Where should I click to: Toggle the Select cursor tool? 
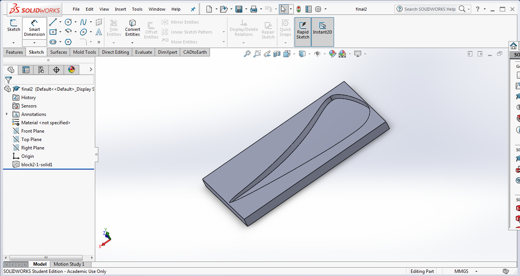pyautogui.click(x=283, y=9)
